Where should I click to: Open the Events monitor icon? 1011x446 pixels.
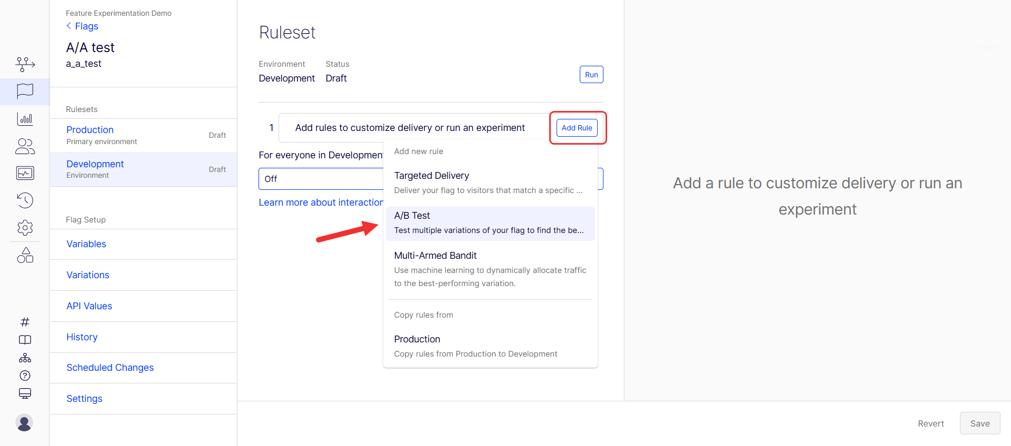pyautogui.click(x=25, y=173)
